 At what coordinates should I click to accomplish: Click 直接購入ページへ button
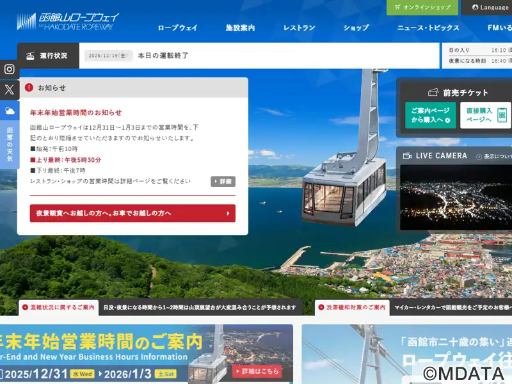[x=486, y=115]
